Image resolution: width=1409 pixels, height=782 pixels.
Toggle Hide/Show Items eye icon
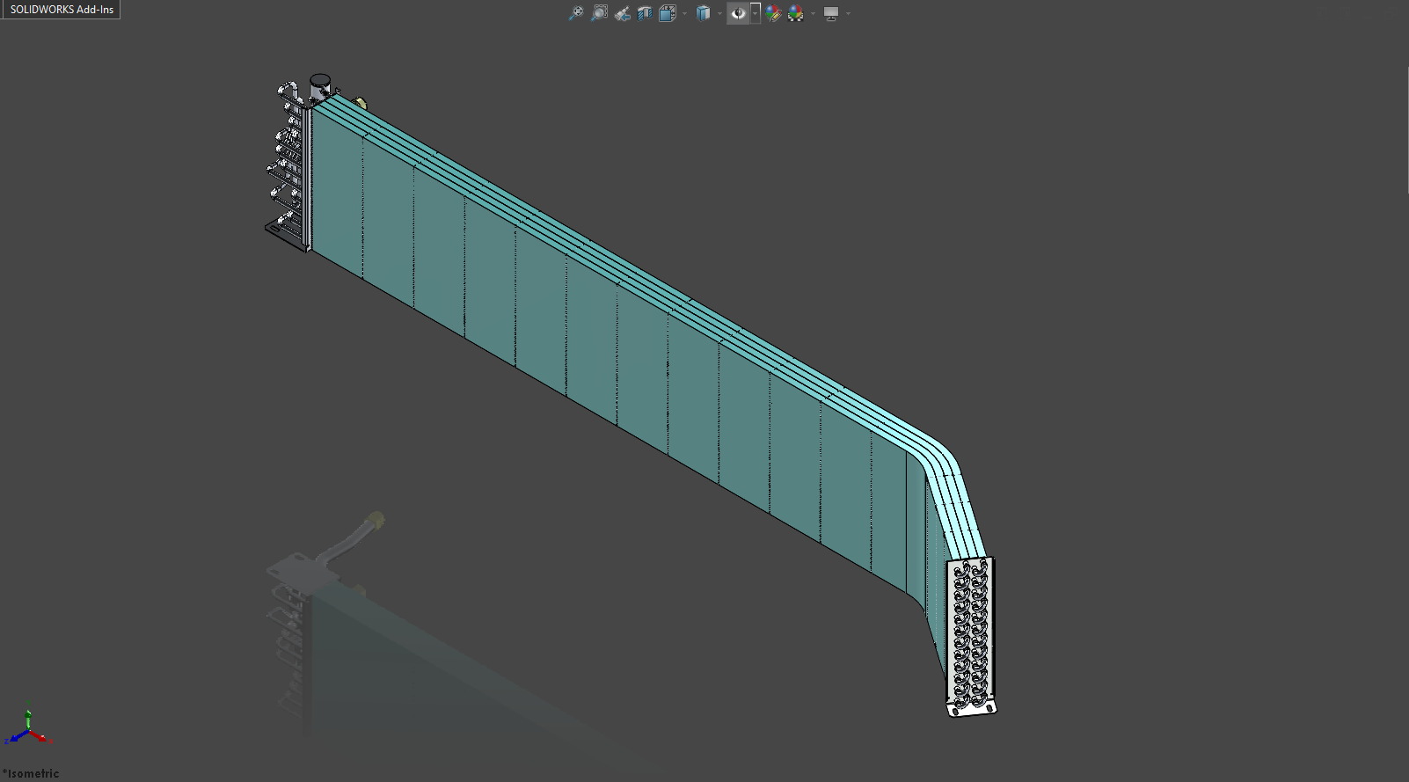click(738, 13)
